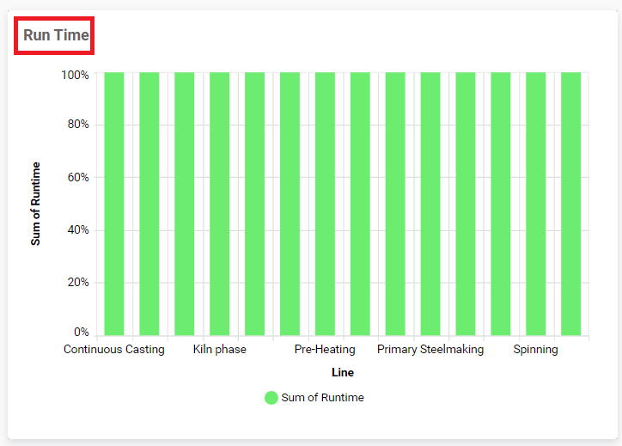
Task: Click the 100% value axis label
Action: click(75, 76)
